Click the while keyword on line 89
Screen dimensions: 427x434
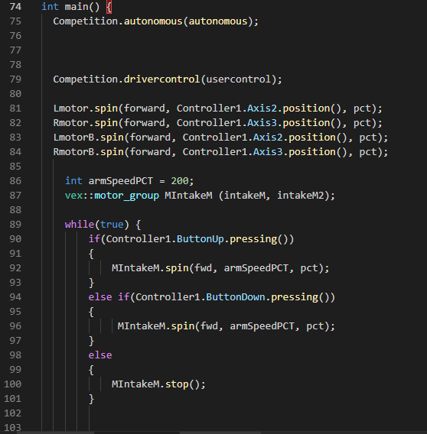click(x=80, y=225)
